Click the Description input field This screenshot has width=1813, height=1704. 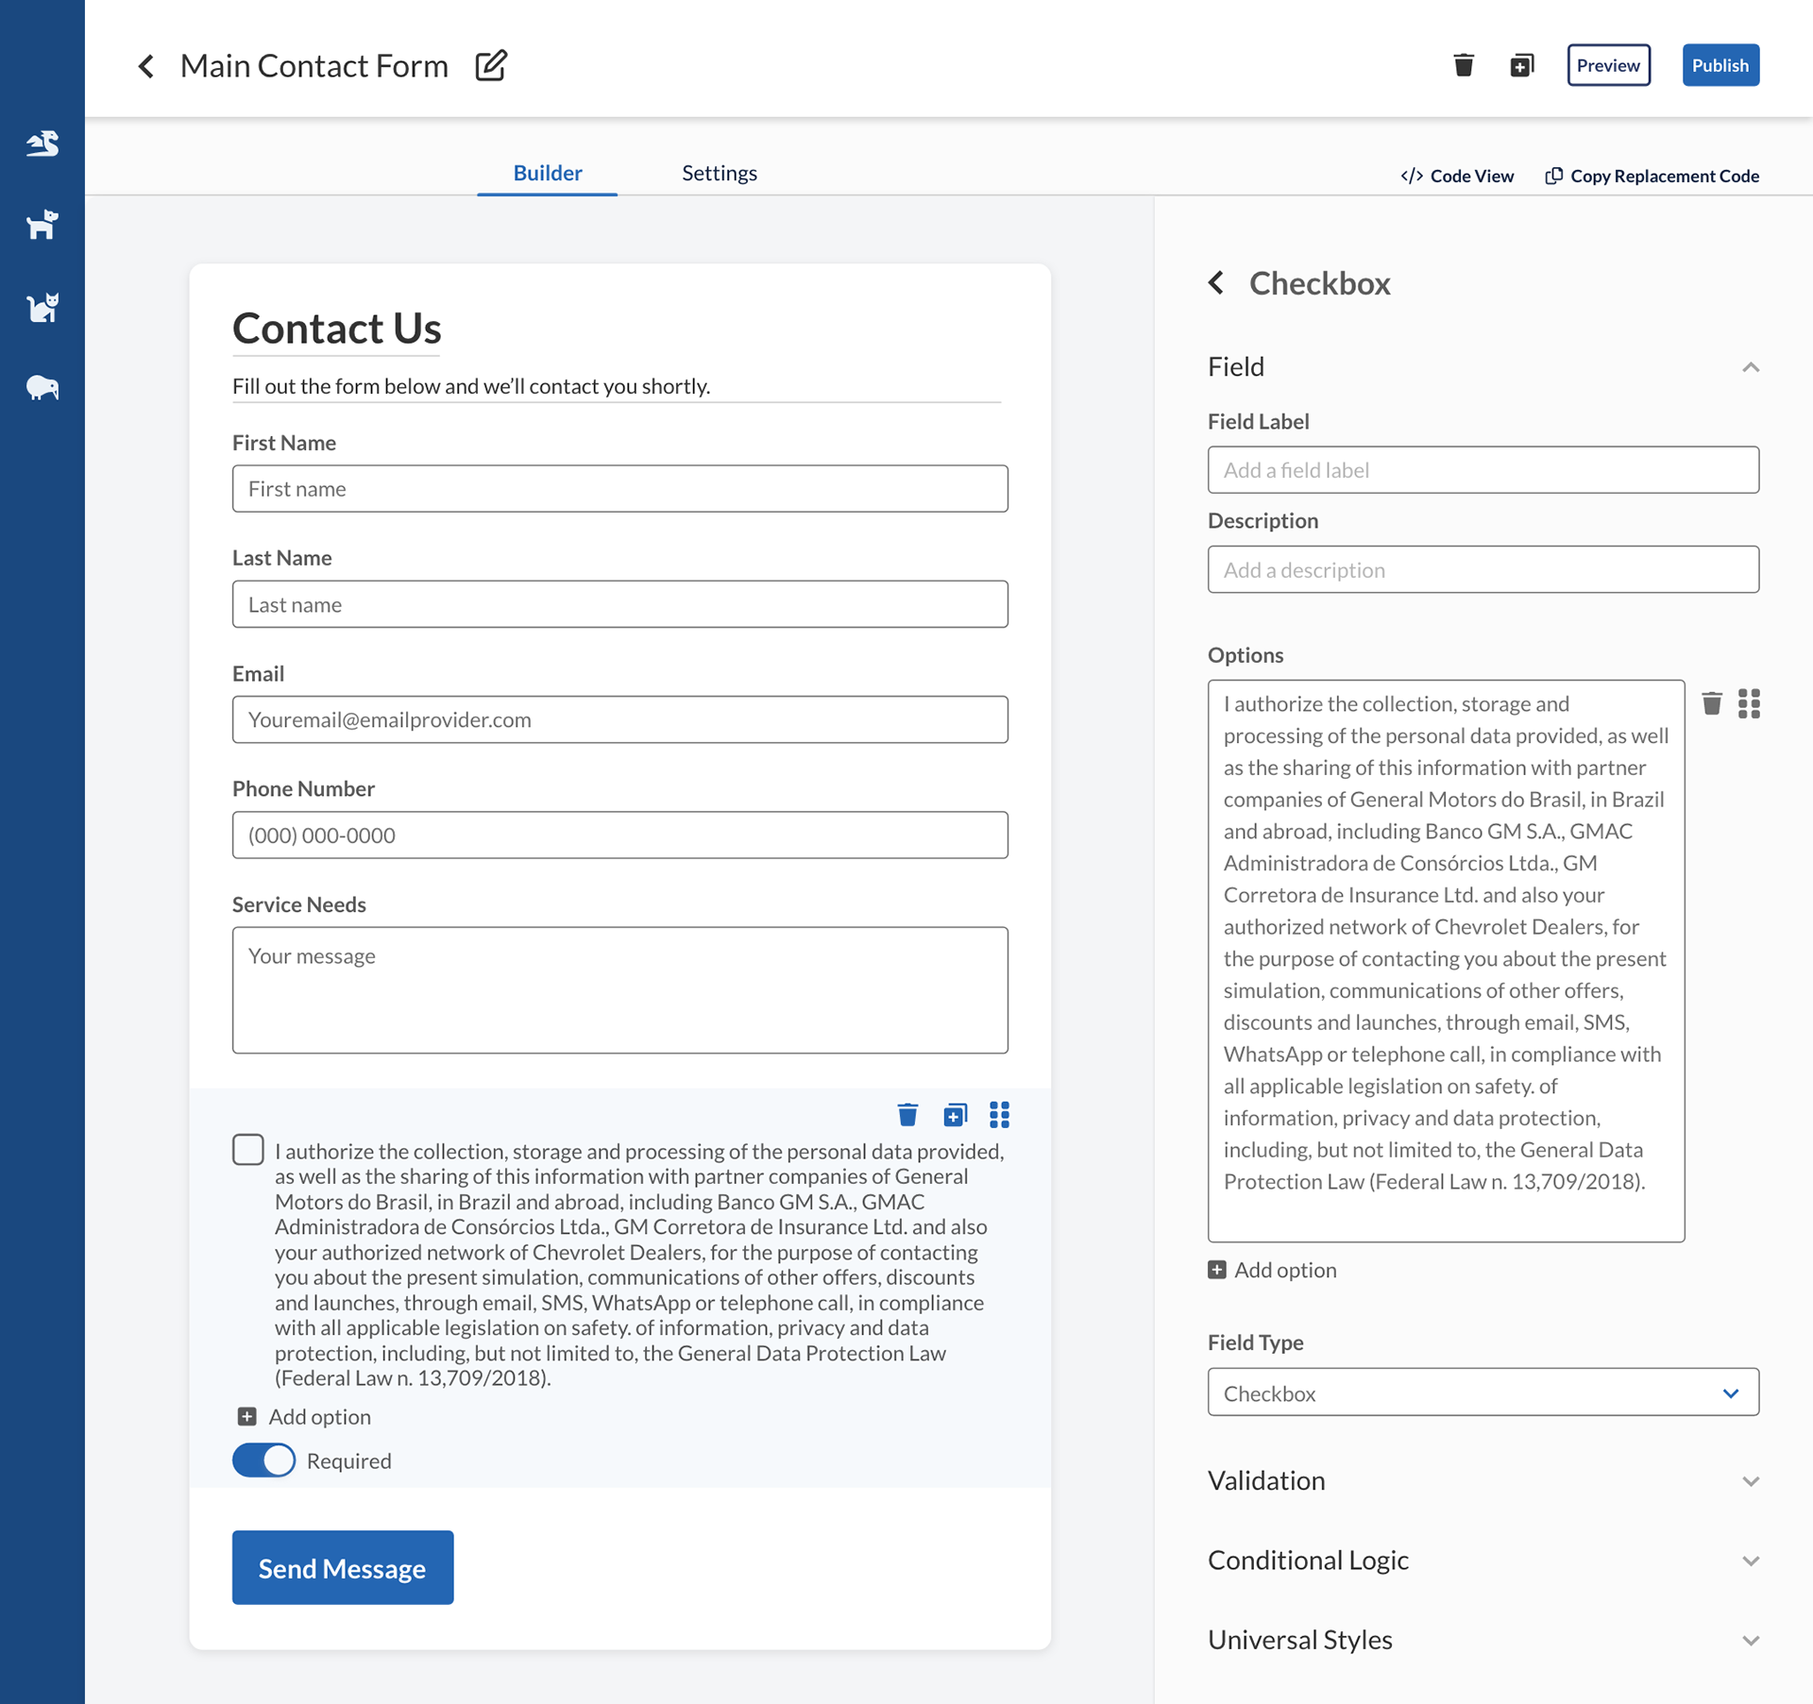point(1483,569)
